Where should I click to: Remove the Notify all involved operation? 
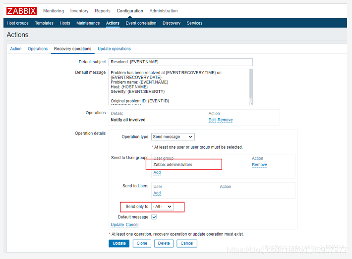click(225, 120)
